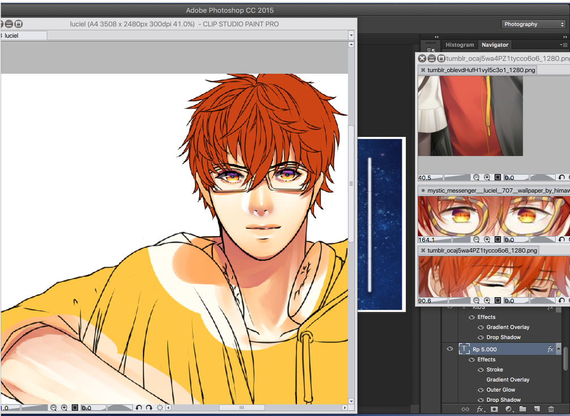Close the lower tumblr_ocaj5wa4PZ1tycco6o6 tab
The image size is (570, 416).
click(x=423, y=251)
